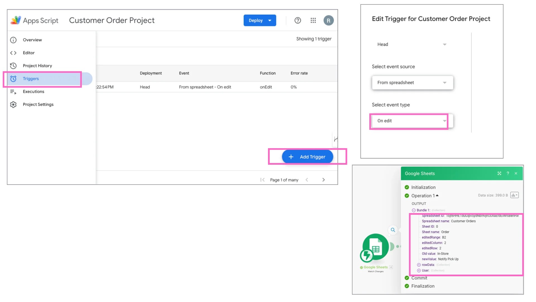Viewport: 536px width, 302px height.
Task: Go to first page of triggers
Action: (x=262, y=180)
